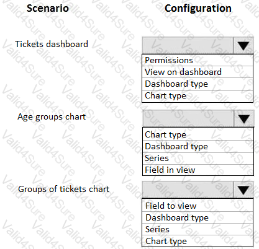This screenshot has width=259, height=249.
Task: Click the Configuration column heading
Action: (x=198, y=8)
